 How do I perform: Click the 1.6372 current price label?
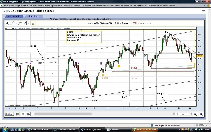click(x=134, y=23)
